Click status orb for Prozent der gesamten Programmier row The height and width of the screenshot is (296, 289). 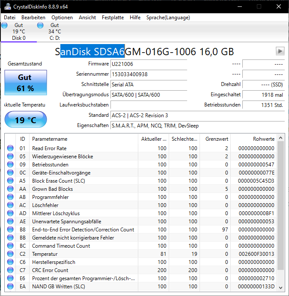(x=10, y=278)
